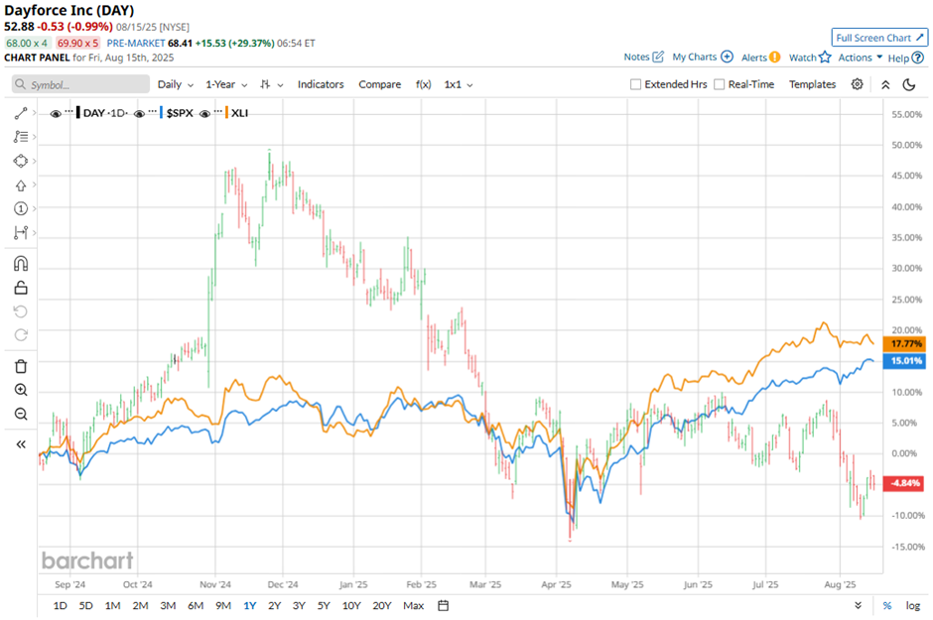Click the Alerts exclamation icon

[775, 58]
